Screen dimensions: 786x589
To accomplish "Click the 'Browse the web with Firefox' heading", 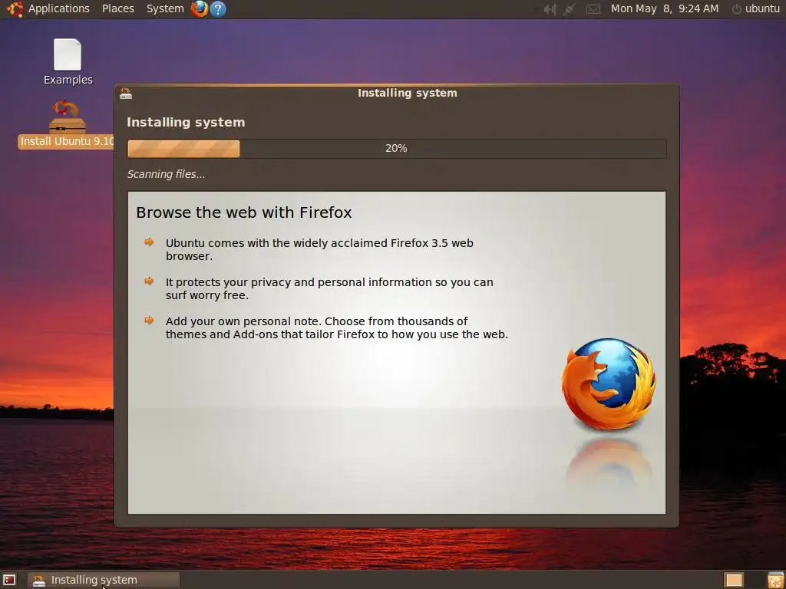I will click(243, 212).
